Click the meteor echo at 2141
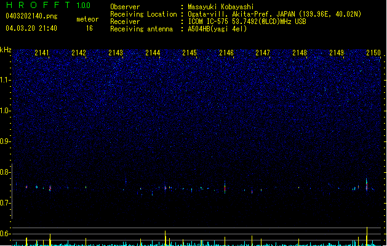Image resolution: width=387 pixels, height=246 pixels. tap(50, 188)
